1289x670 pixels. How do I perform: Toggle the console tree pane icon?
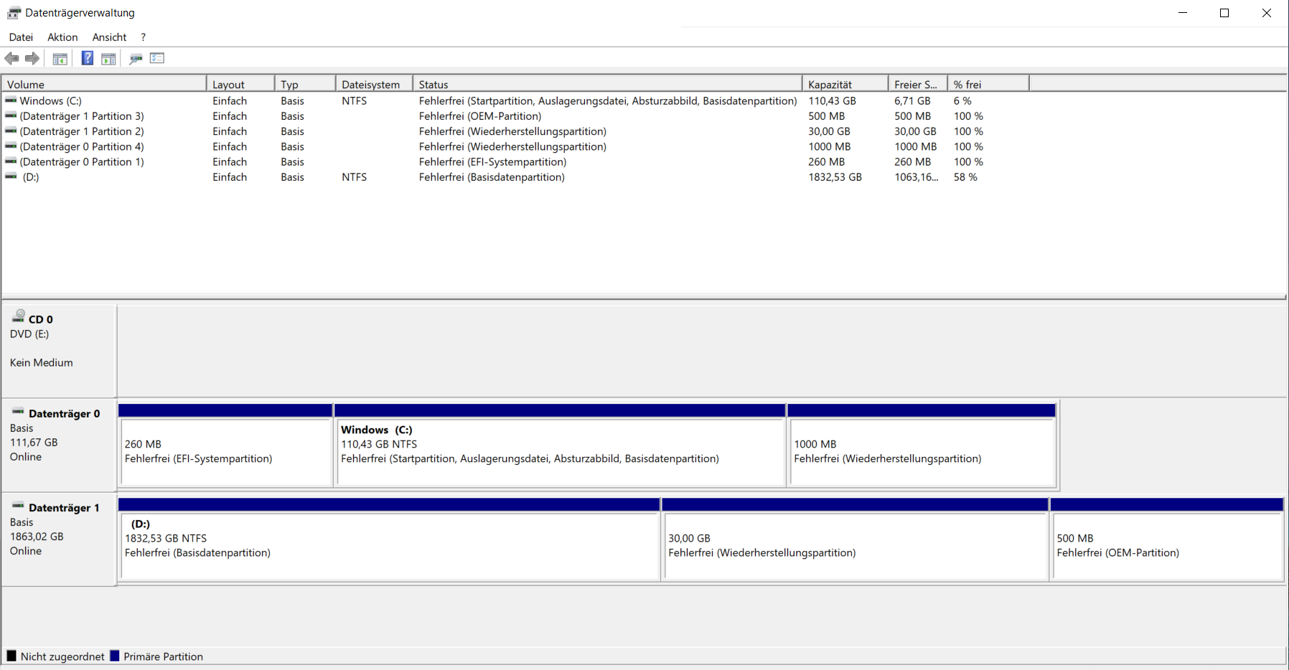pyautogui.click(x=60, y=59)
